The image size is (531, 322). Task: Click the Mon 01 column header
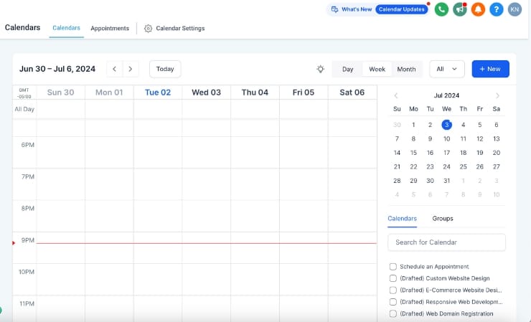coord(109,93)
